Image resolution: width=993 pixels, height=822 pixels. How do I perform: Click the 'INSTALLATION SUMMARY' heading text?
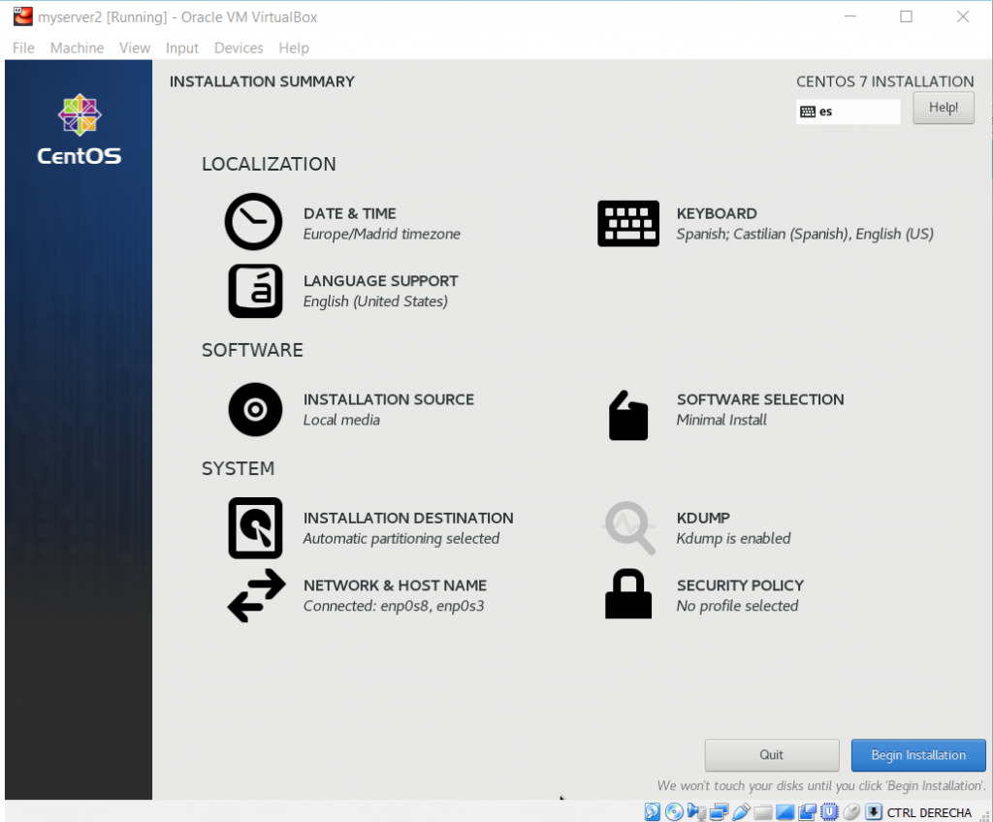[262, 81]
